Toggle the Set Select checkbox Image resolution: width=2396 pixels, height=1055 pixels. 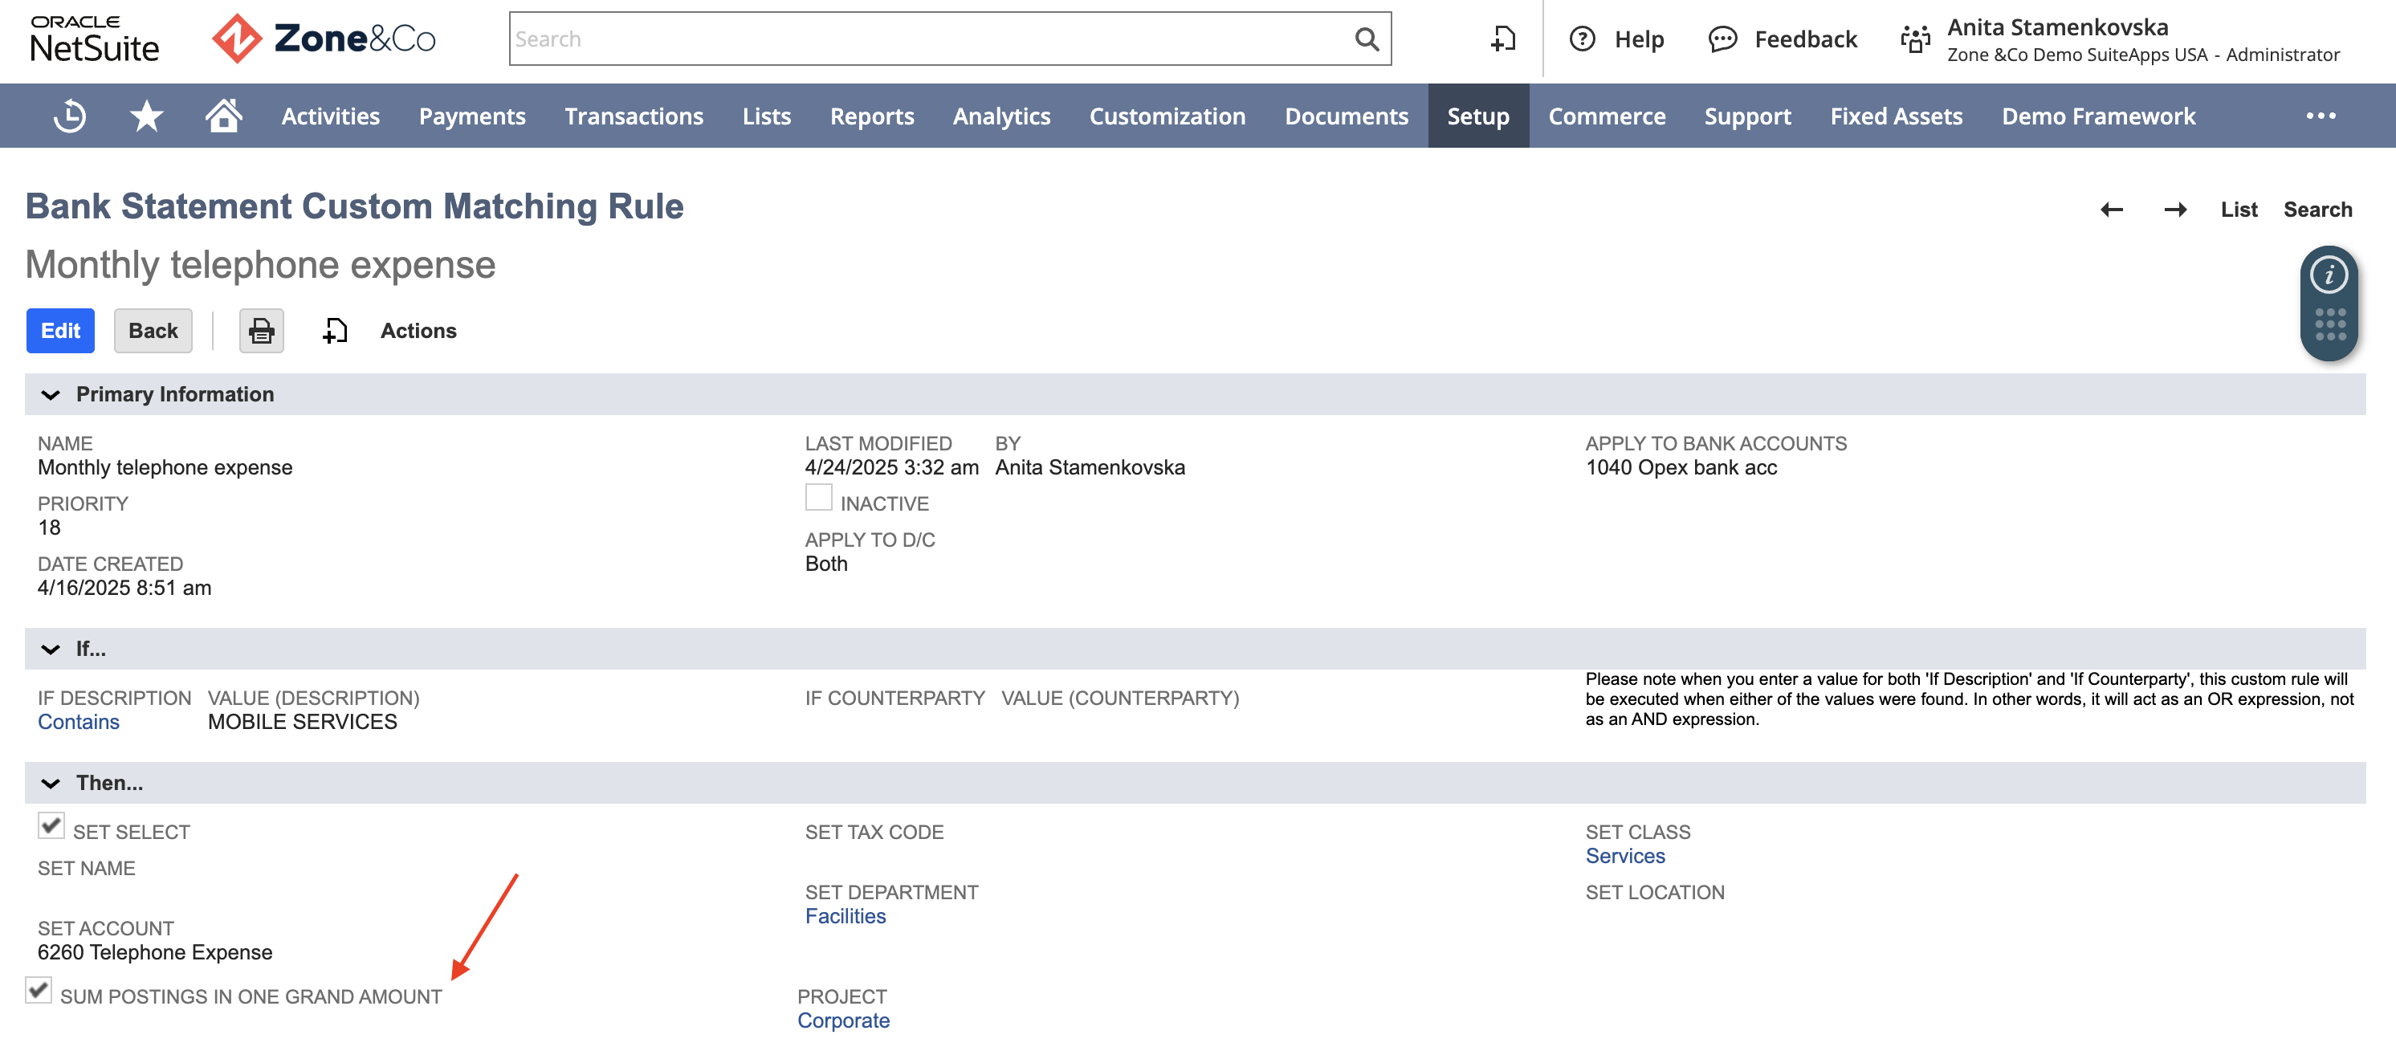[x=51, y=826]
